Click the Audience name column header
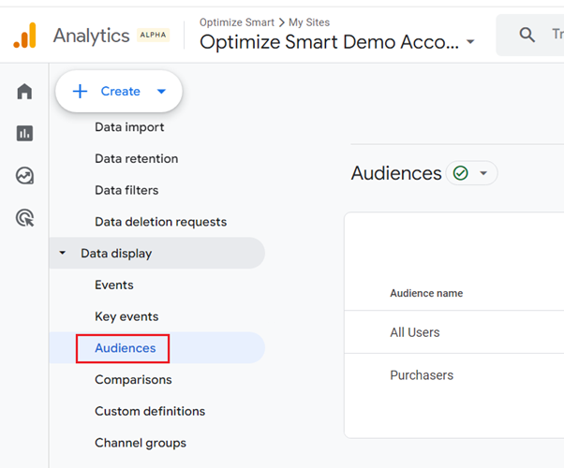The width and height of the screenshot is (564, 468). coord(426,293)
